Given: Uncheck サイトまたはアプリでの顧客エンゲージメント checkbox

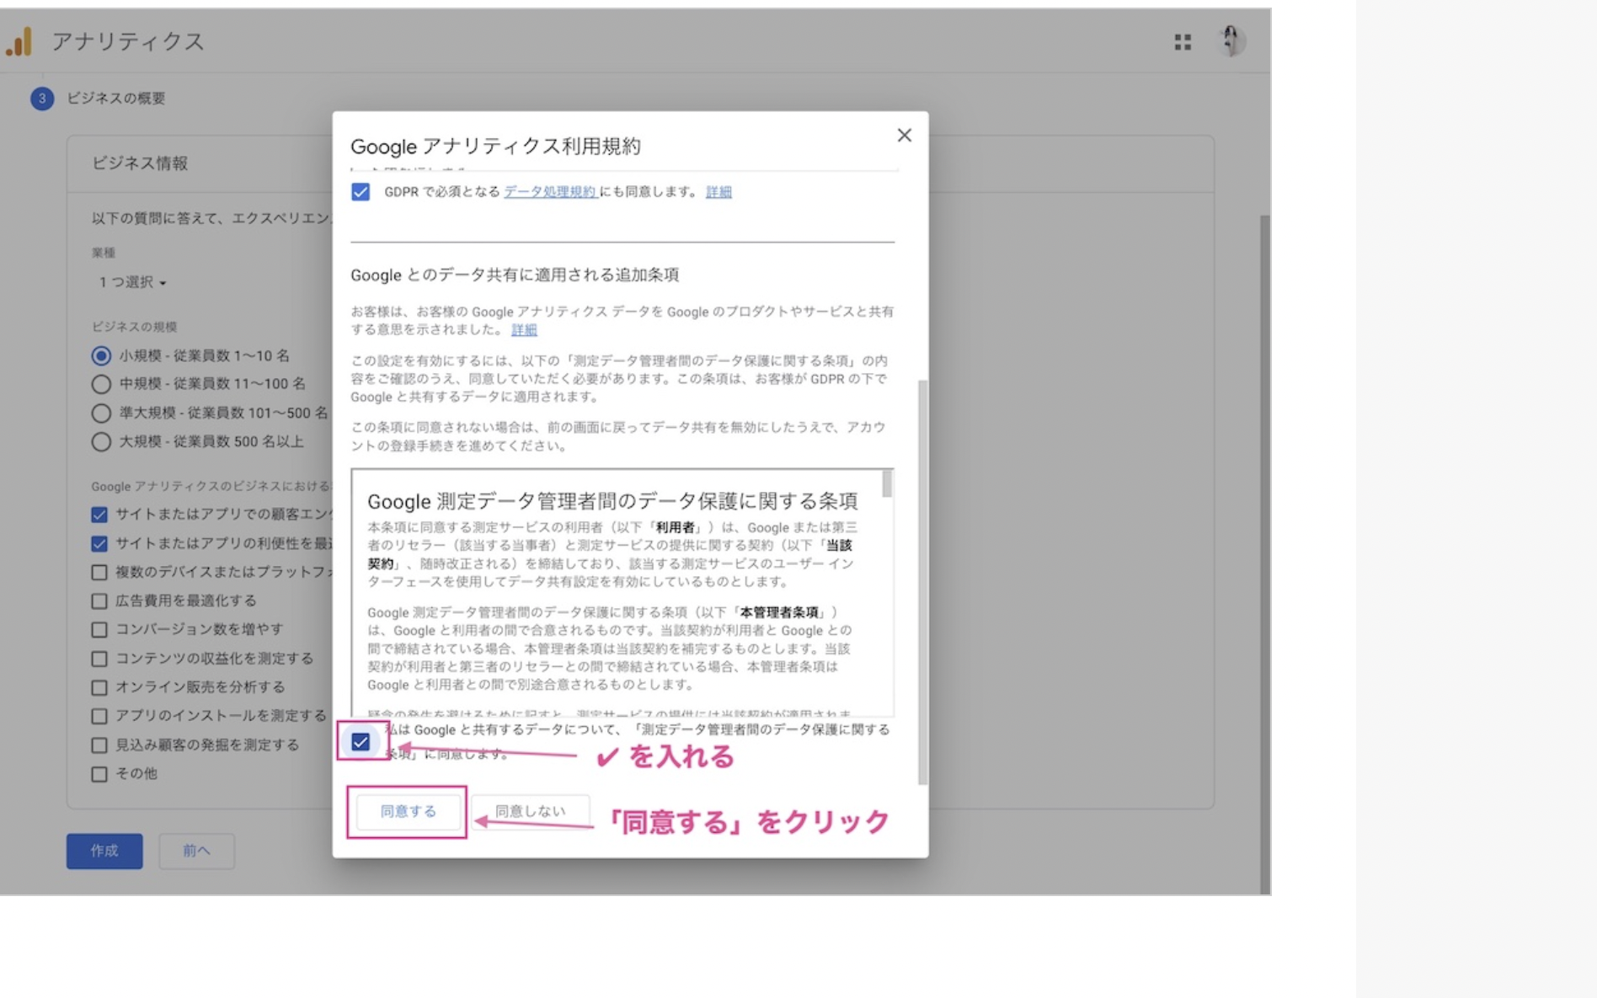Looking at the screenshot, I should tap(99, 515).
